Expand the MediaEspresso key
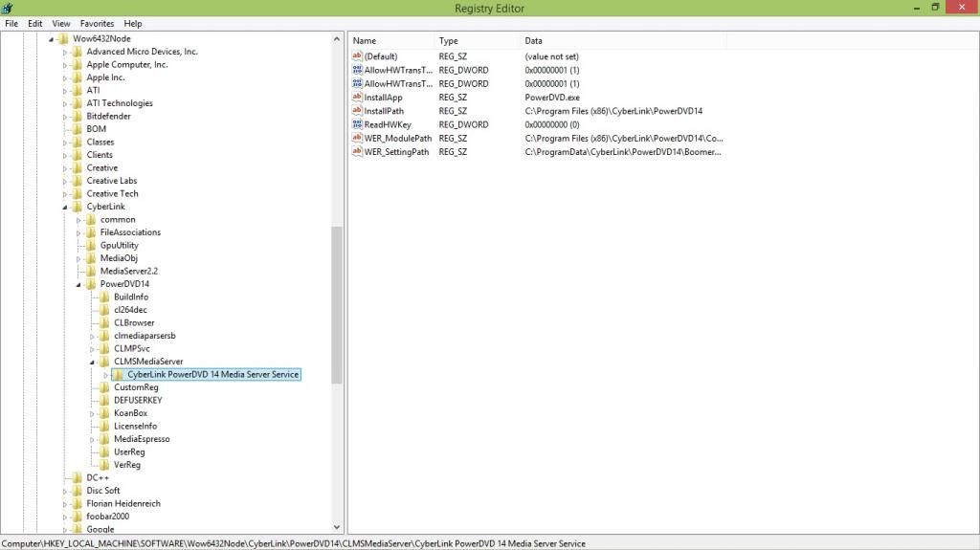This screenshot has width=980, height=550. (92, 439)
